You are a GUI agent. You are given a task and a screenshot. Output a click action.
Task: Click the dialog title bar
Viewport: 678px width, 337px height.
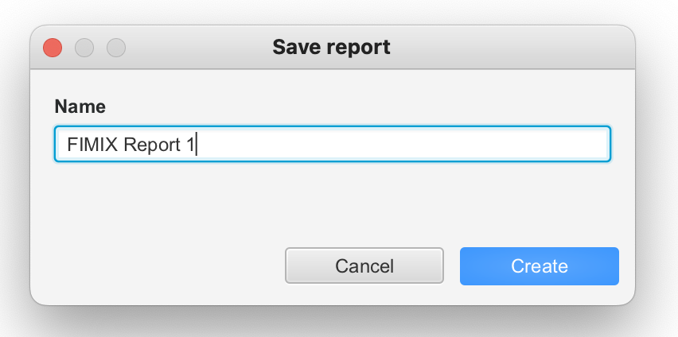477,47
